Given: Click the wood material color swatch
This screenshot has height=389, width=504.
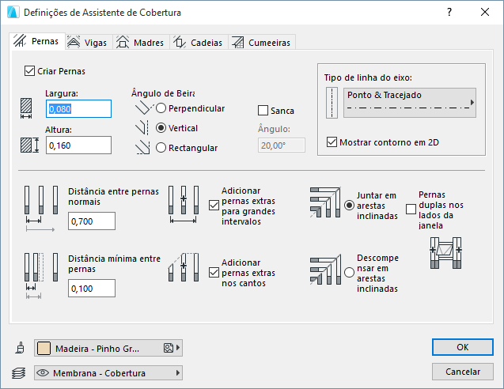Looking at the screenshot, I should tap(45, 348).
